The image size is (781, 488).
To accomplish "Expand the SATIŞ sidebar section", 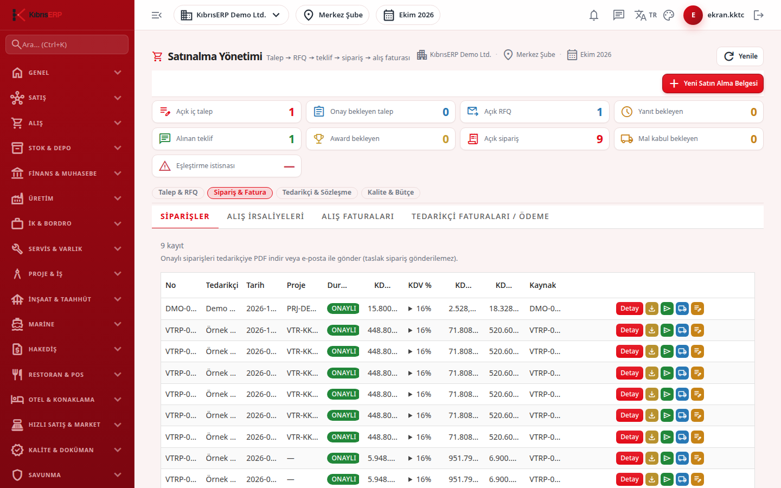I will 67,98.
